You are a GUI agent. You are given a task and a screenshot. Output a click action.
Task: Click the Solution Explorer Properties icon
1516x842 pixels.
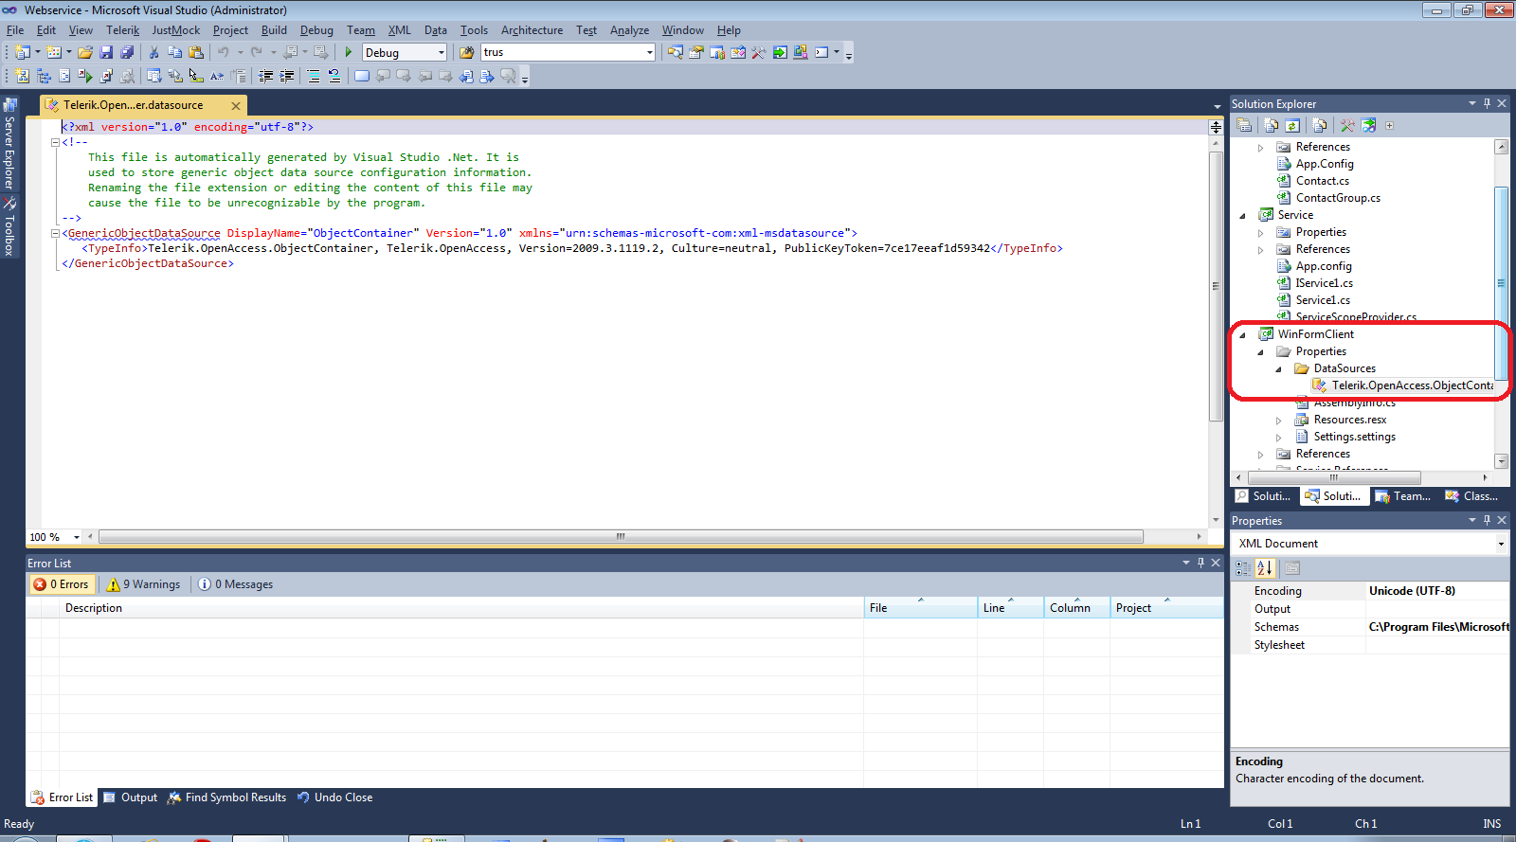tap(1245, 125)
